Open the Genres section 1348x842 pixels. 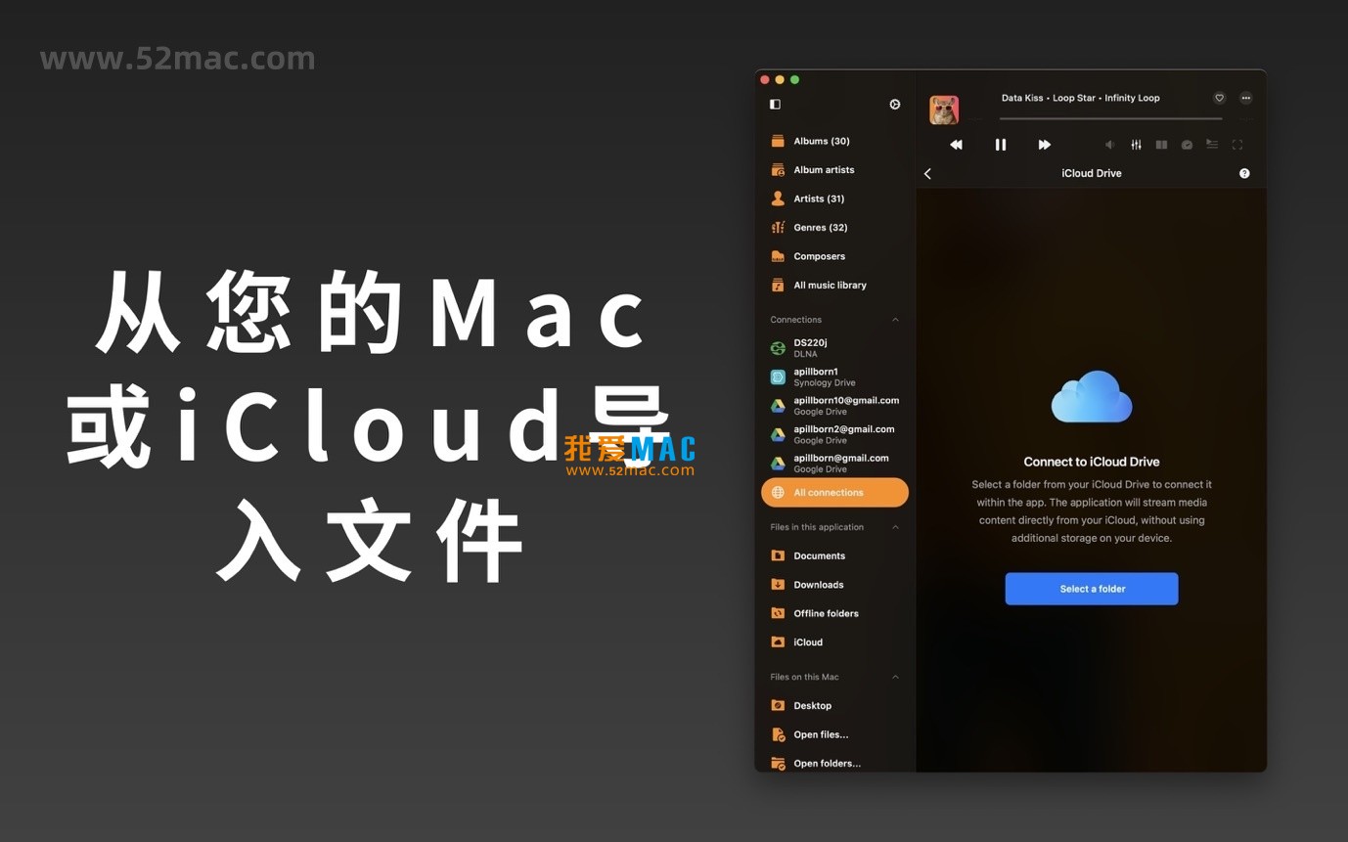820,227
